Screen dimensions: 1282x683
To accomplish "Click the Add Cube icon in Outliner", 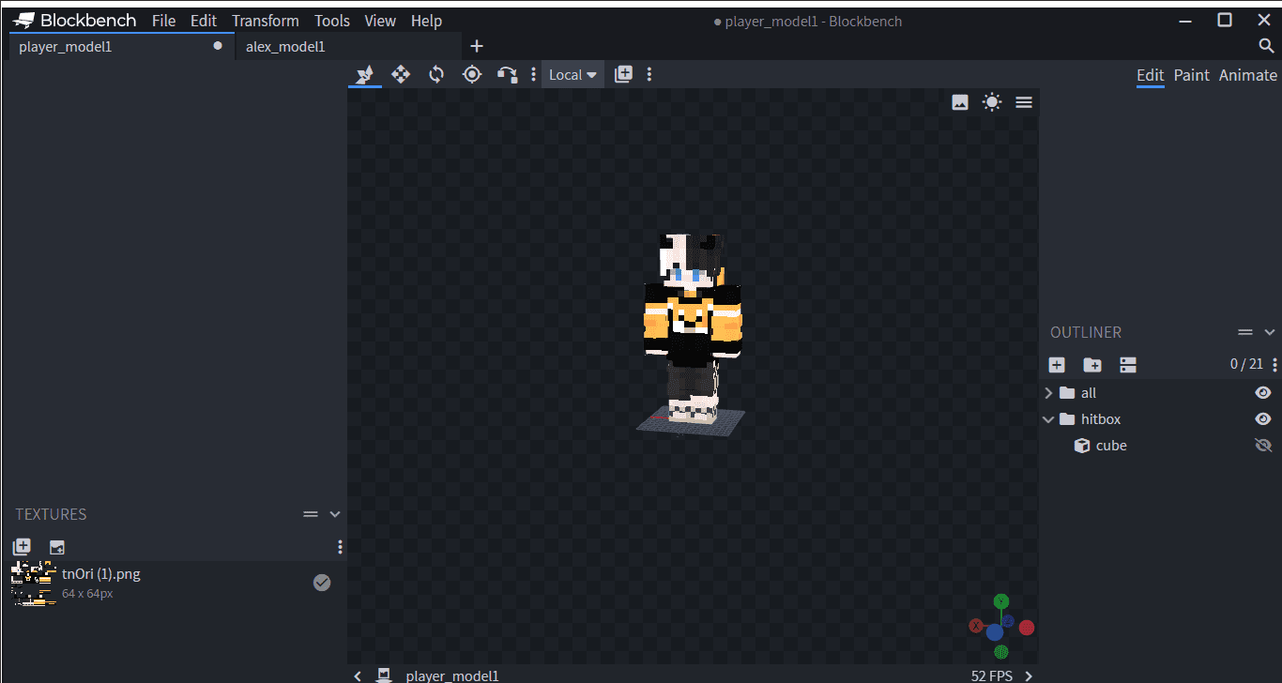I will pos(1057,365).
